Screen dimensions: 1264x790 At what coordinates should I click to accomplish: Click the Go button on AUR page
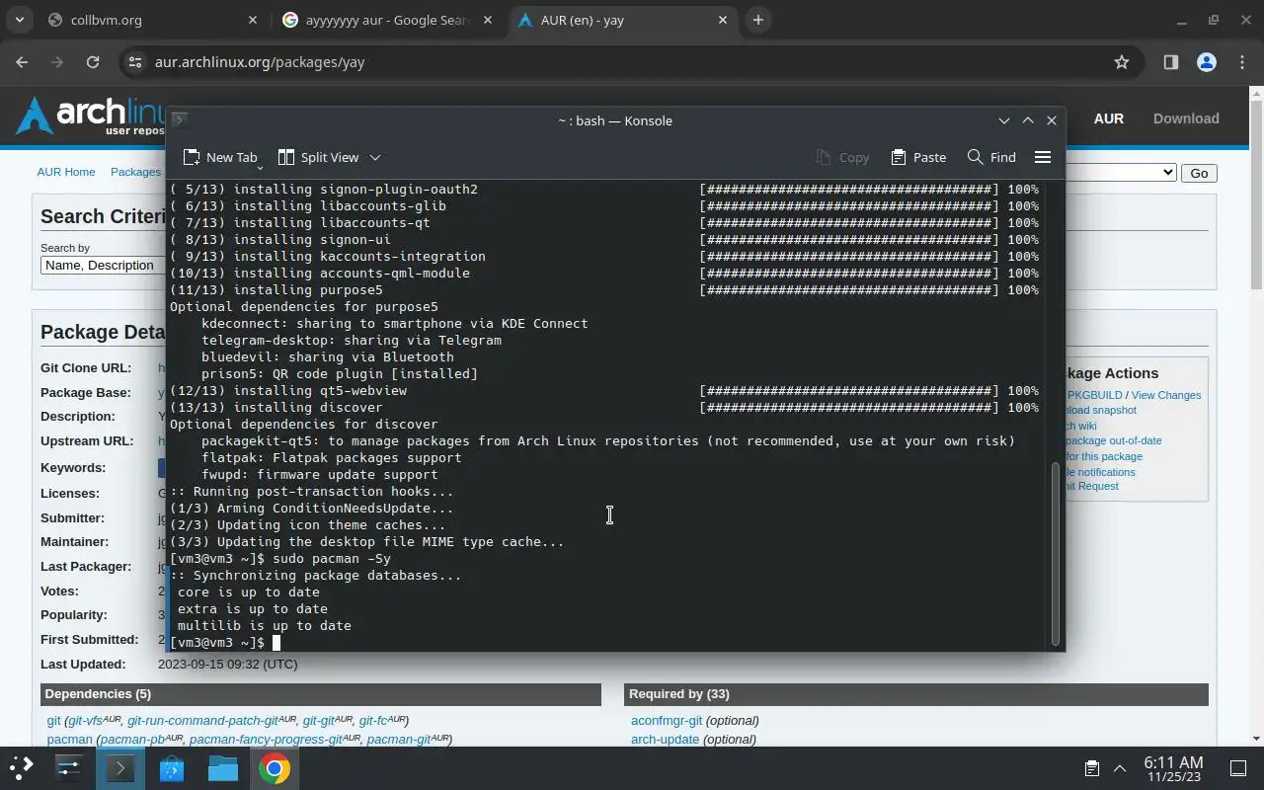click(x=1199, y=173)
